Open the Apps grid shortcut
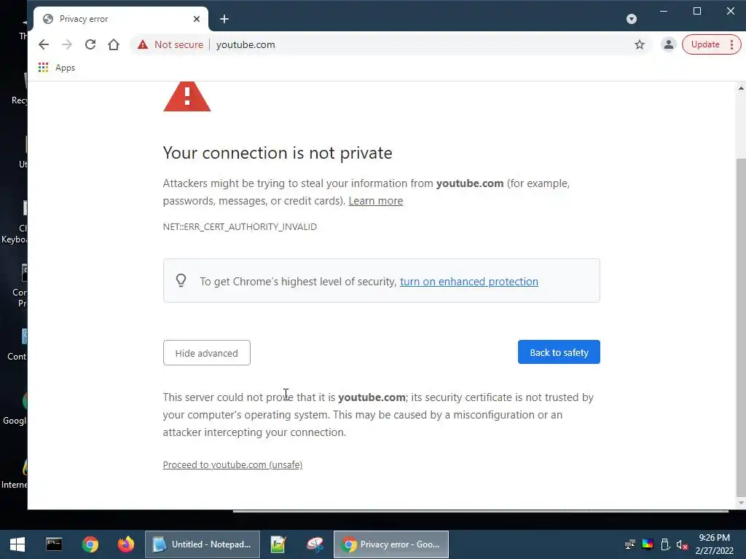The image size is (746, 559). click(x=57, y=68)
